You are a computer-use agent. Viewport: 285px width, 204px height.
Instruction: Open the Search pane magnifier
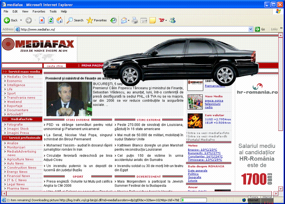click(x=70, y=20)
